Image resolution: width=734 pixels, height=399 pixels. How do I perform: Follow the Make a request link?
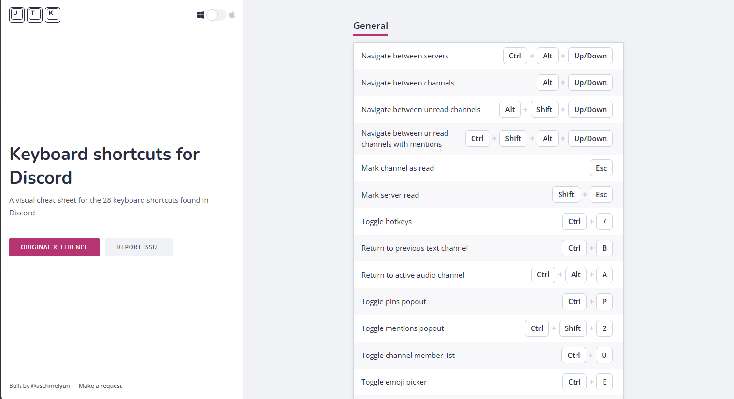[x=100, y=386]
